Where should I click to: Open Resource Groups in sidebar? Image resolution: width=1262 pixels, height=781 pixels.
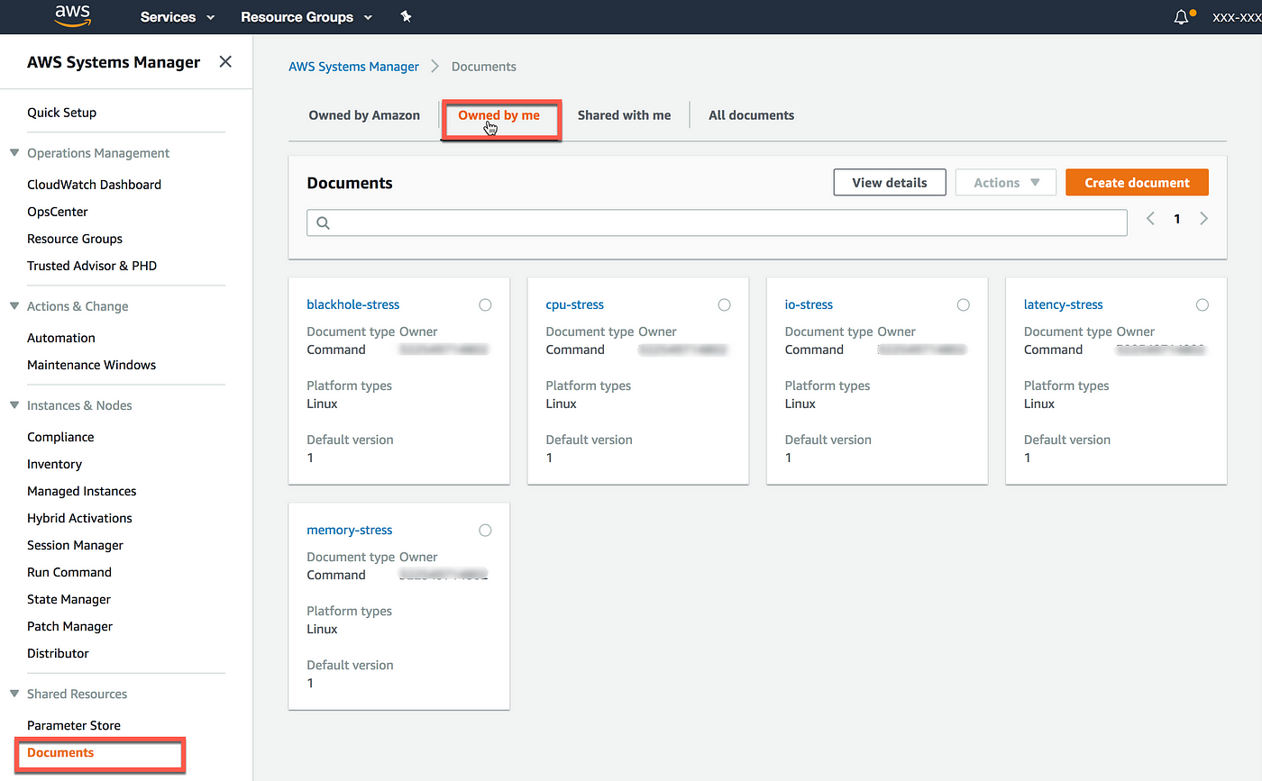pyautogui.click(x=75, y=239)
